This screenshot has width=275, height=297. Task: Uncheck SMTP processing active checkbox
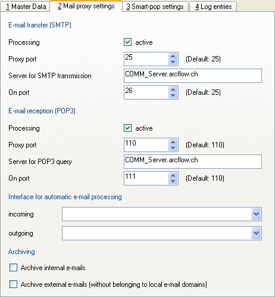pos(127,42)
